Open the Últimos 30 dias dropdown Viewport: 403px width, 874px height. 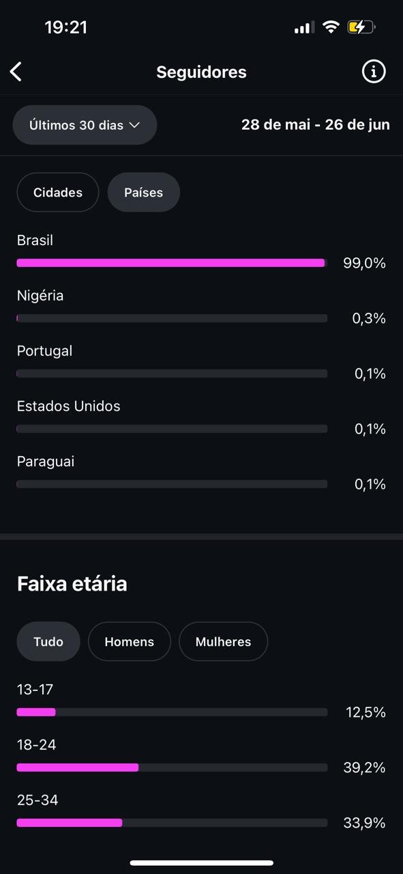coord(85,125)
